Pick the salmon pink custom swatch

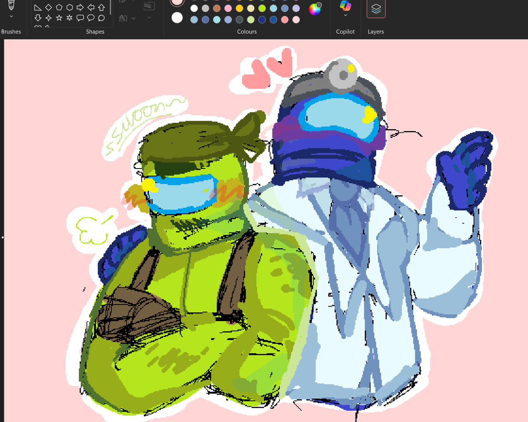pos(285,20)
